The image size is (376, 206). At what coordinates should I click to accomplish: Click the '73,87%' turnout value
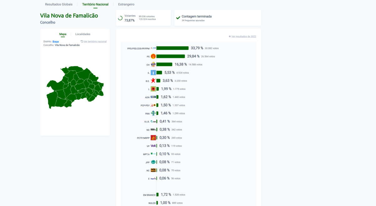tap(129, 20)
